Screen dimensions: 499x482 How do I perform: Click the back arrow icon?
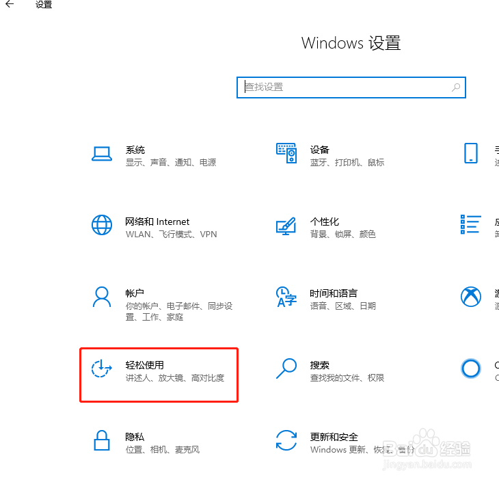click(10, 4)
